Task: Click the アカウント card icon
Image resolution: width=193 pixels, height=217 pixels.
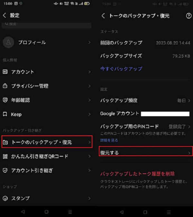Action: 5,72
